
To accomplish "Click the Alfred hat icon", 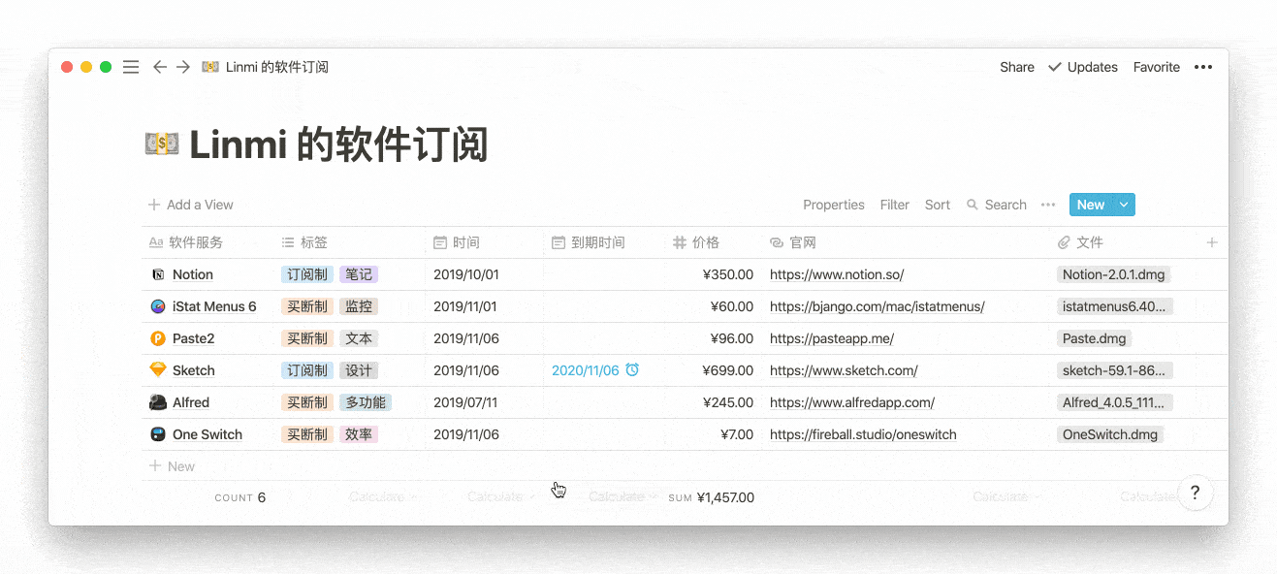I will tap(158, 402).
